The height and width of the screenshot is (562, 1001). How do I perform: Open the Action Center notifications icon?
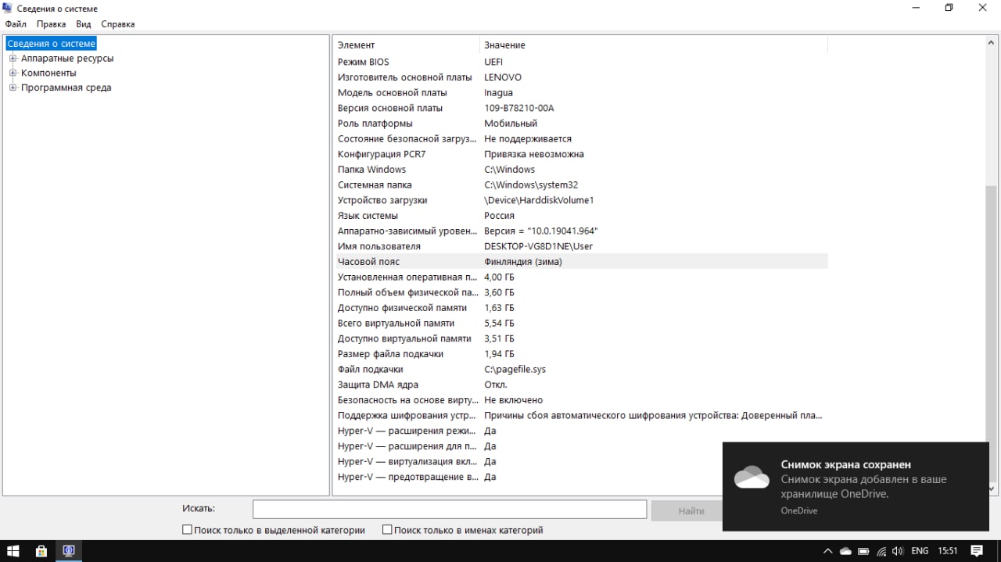pyautogui.click(x=977, y=551)
